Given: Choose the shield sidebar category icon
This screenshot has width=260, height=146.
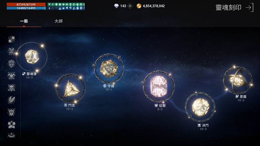Looking at the screenshot, I should click(x=11, y=64).
